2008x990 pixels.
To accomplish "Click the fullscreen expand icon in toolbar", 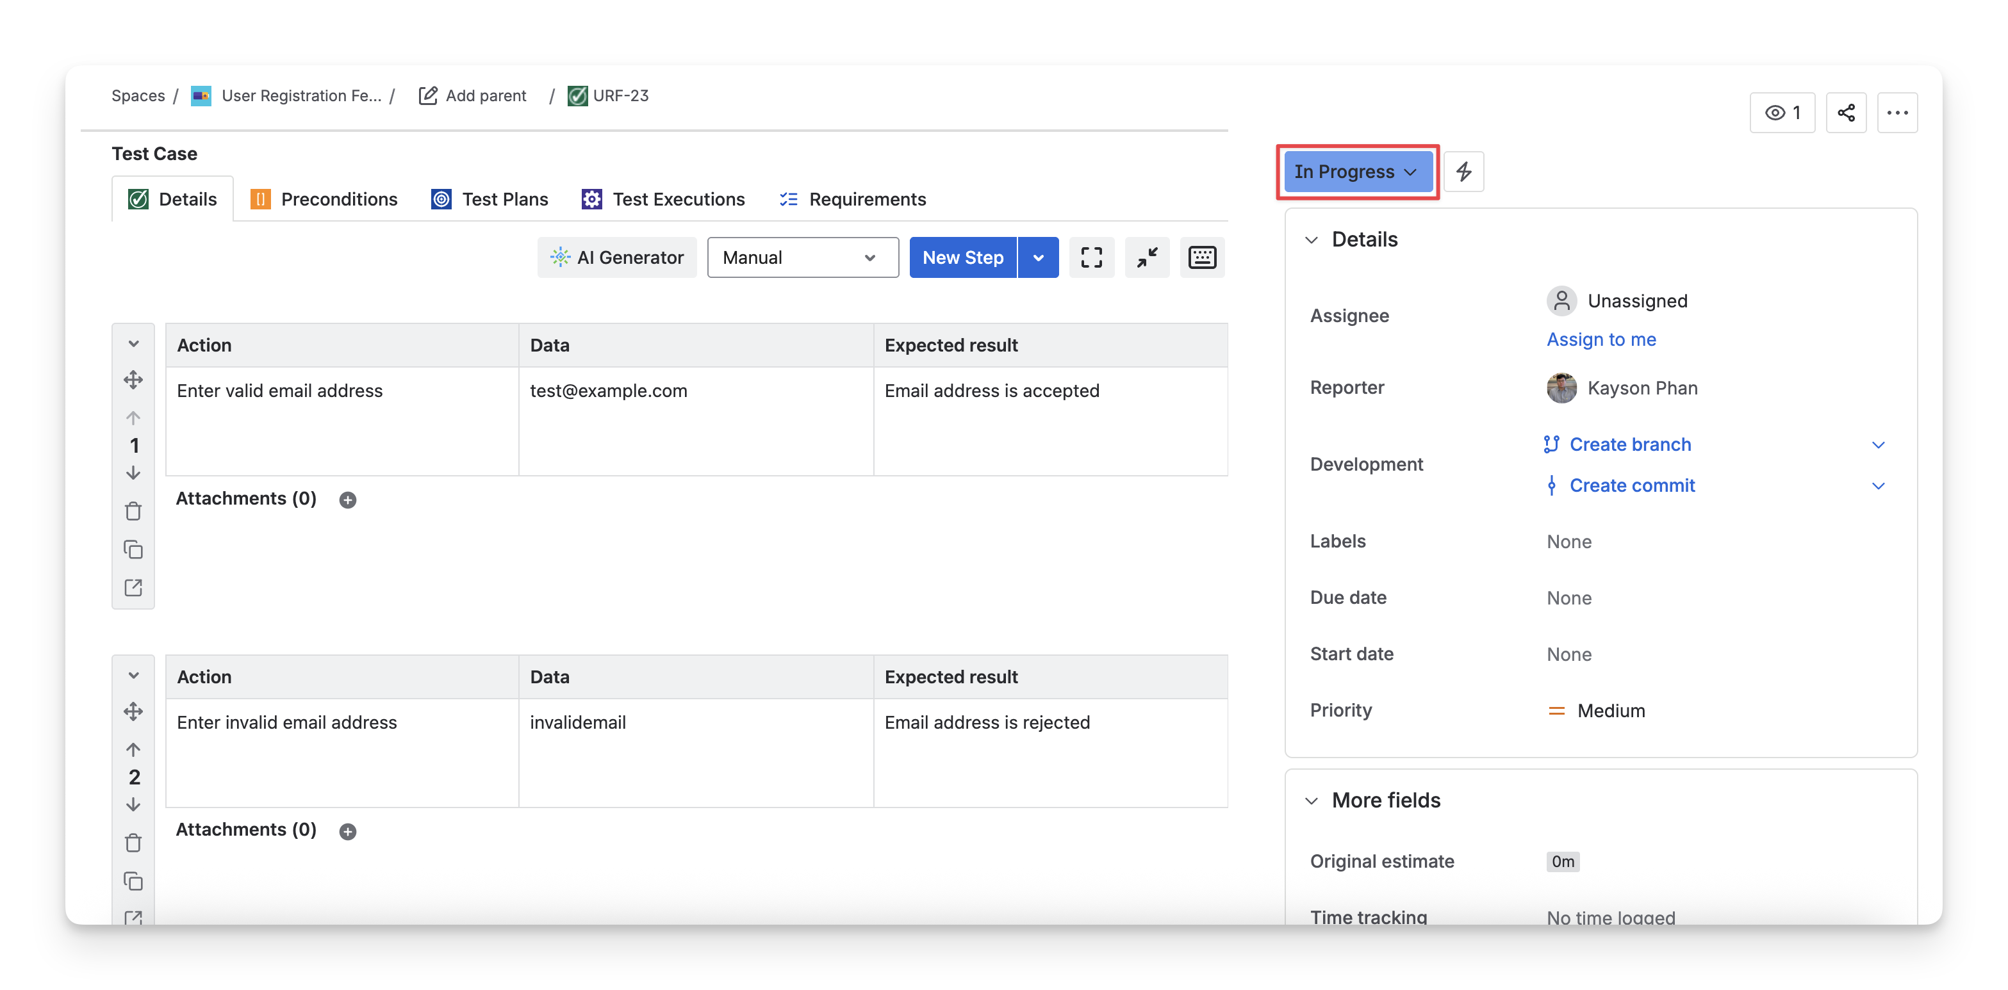I will coord(1091,257).
